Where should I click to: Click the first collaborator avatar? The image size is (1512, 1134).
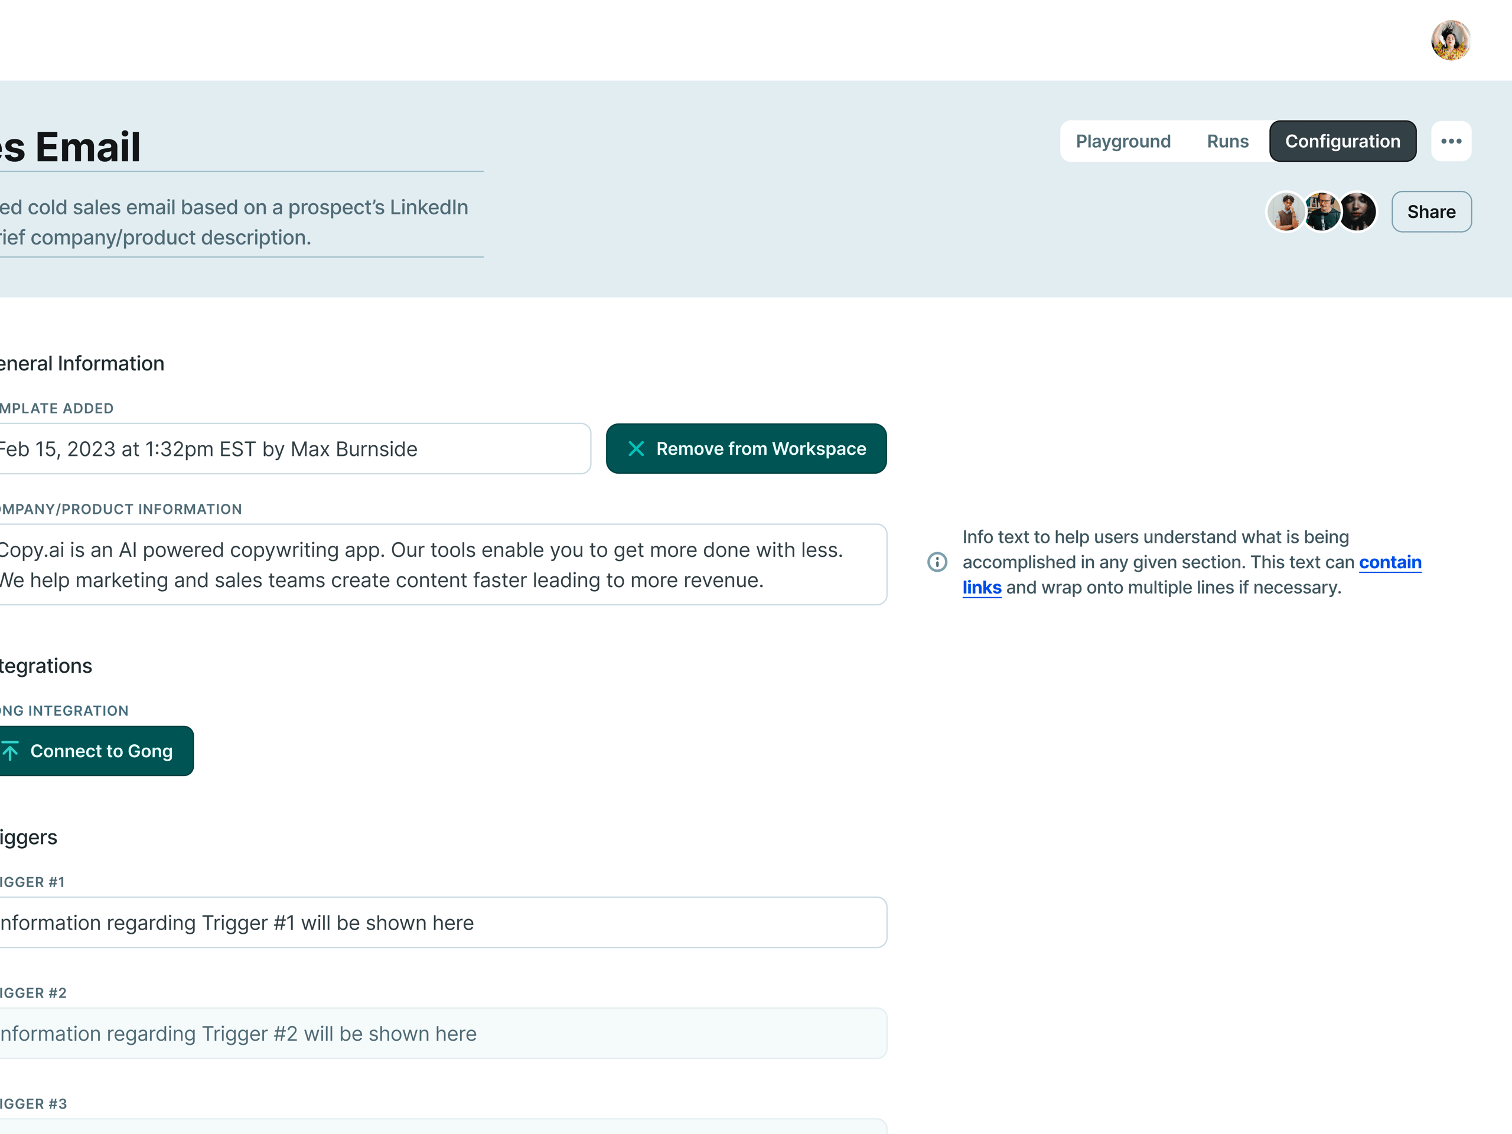[1286, 212]
